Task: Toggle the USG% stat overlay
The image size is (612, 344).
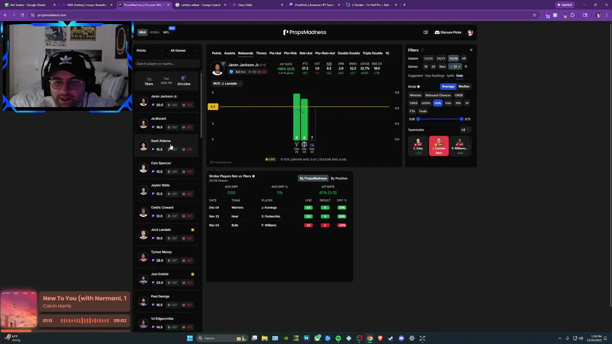Action: tap(426, 103)
